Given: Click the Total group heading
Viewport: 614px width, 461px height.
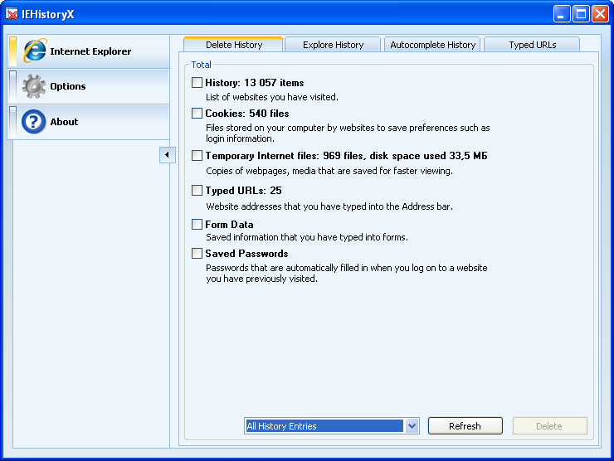Looking at the screenshot, I should 202,65.
